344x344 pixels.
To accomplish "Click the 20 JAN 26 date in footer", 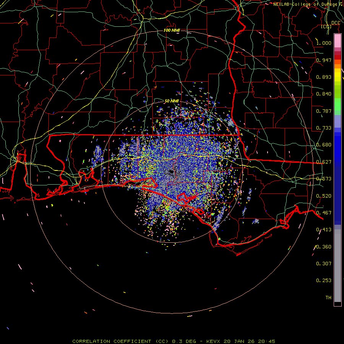I will point(239,341).
